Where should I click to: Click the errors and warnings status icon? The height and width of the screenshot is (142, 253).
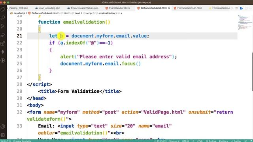coord(6,141)
